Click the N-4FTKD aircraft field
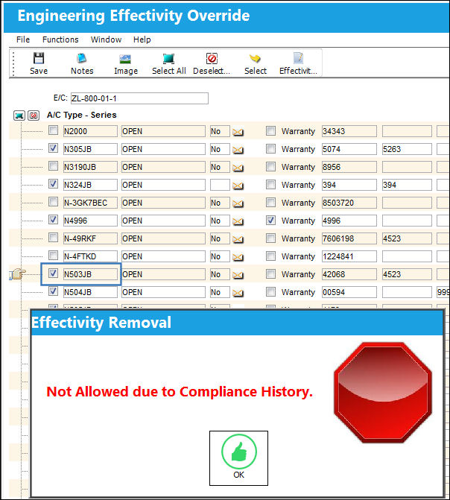Image resolution: width=450 pixels, height=500 pixels. (90, 256)
